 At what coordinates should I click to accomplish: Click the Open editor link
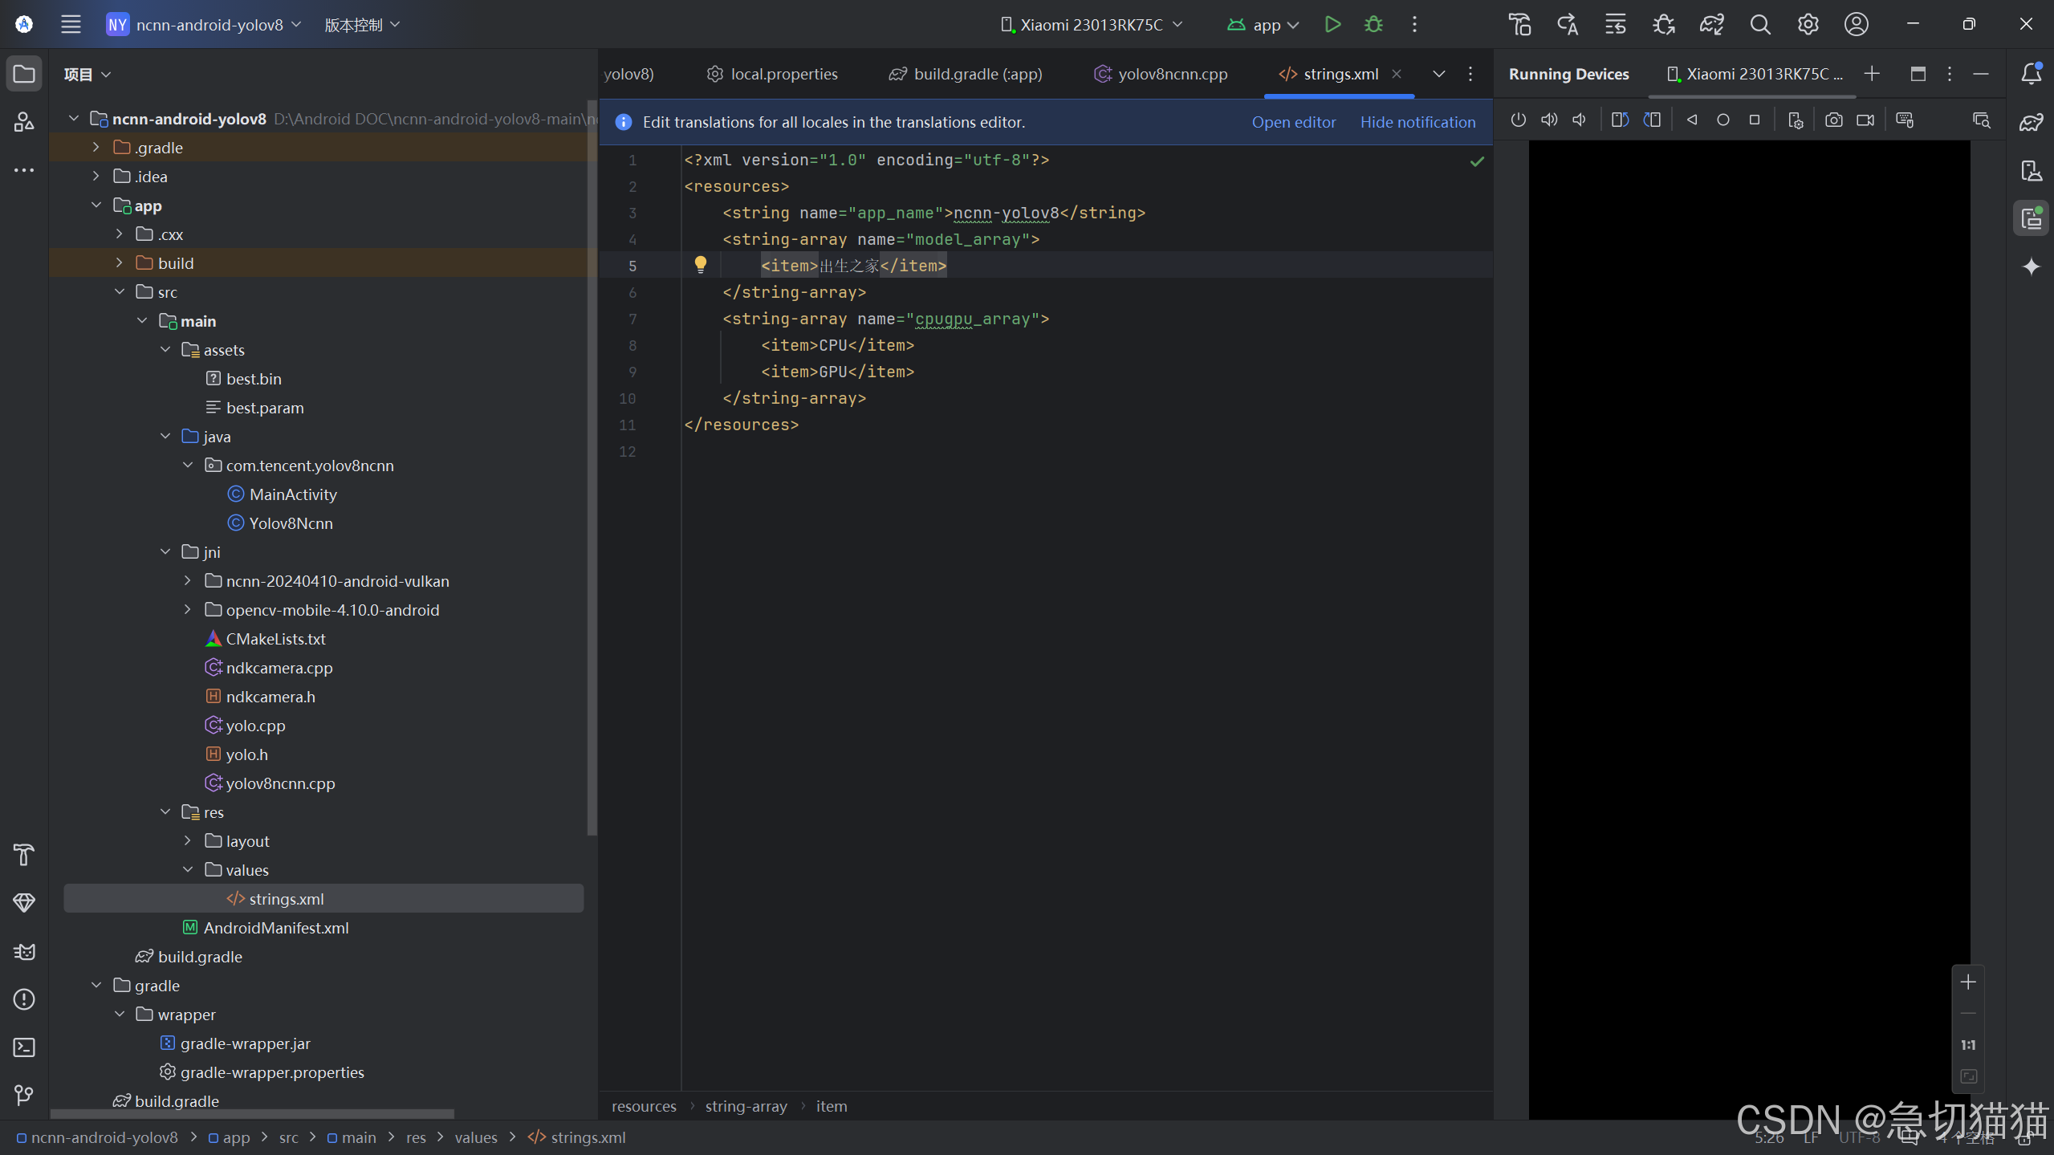pyautogui.click(x=1293, y=122)
